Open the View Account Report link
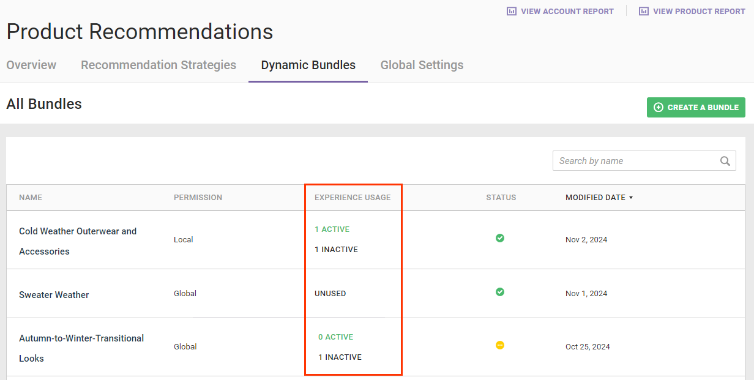Viewport: 754px width, 380px height. [567, 11]
